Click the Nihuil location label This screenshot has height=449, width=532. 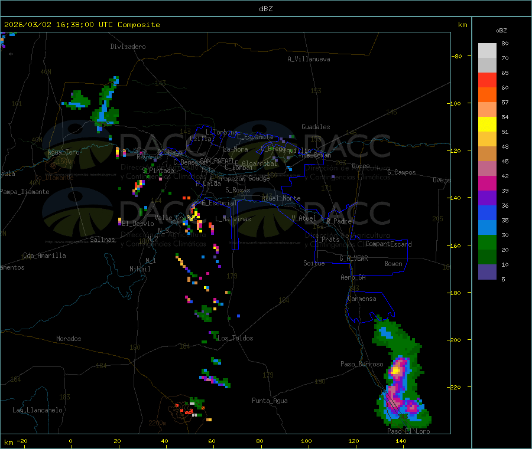point(140,269)
